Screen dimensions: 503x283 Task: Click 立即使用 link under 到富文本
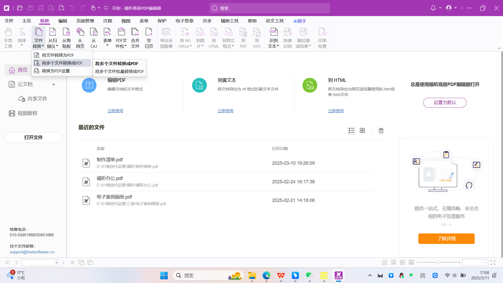225,111
